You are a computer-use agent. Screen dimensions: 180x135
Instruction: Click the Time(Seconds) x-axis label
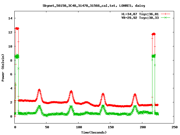(94, 132)
